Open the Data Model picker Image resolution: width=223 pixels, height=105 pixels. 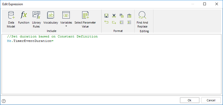click(11, 19)
